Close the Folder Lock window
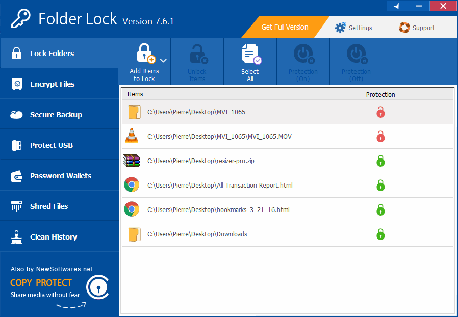 point(443,6)
